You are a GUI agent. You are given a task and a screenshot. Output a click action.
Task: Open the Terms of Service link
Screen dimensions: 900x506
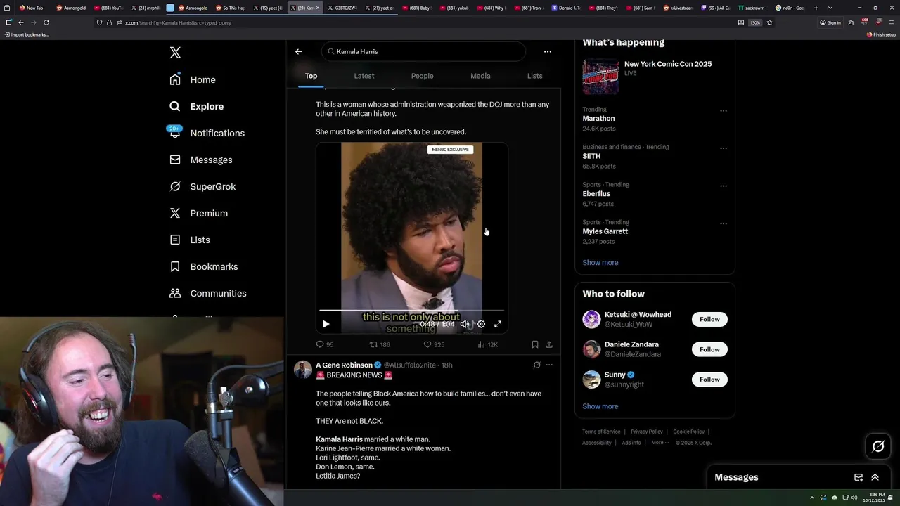[x=601, y=432]
